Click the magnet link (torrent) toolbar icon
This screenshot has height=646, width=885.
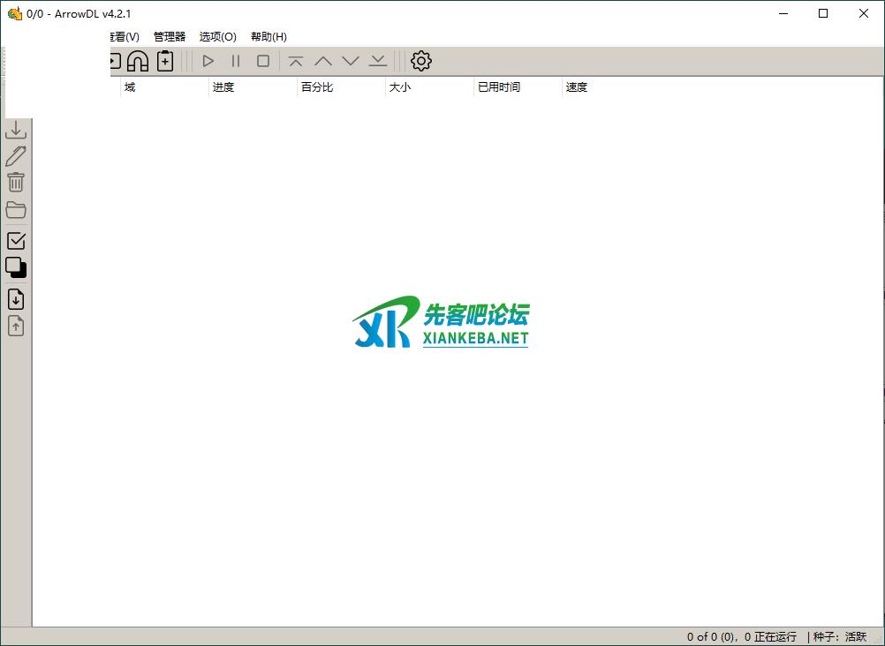138,61
